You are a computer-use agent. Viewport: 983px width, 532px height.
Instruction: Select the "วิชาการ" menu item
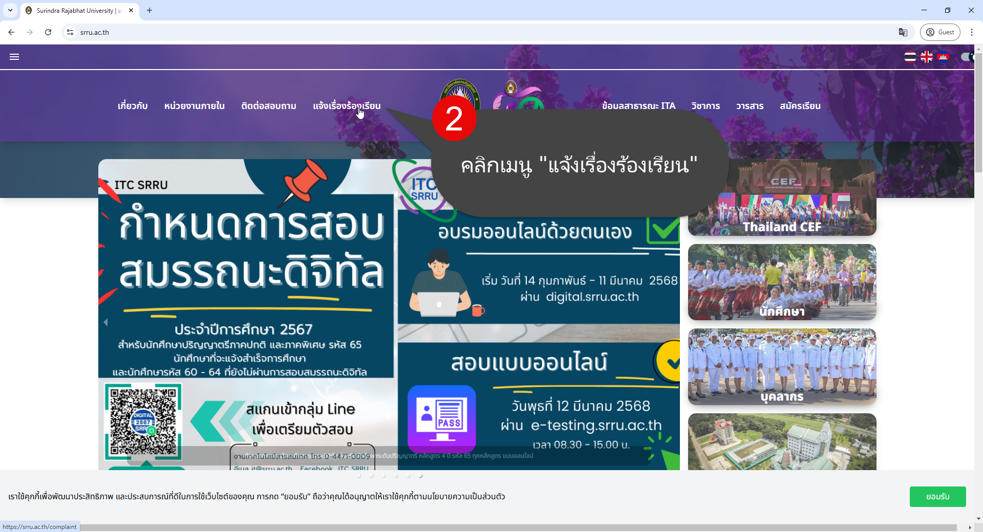(x=706, y=106)
